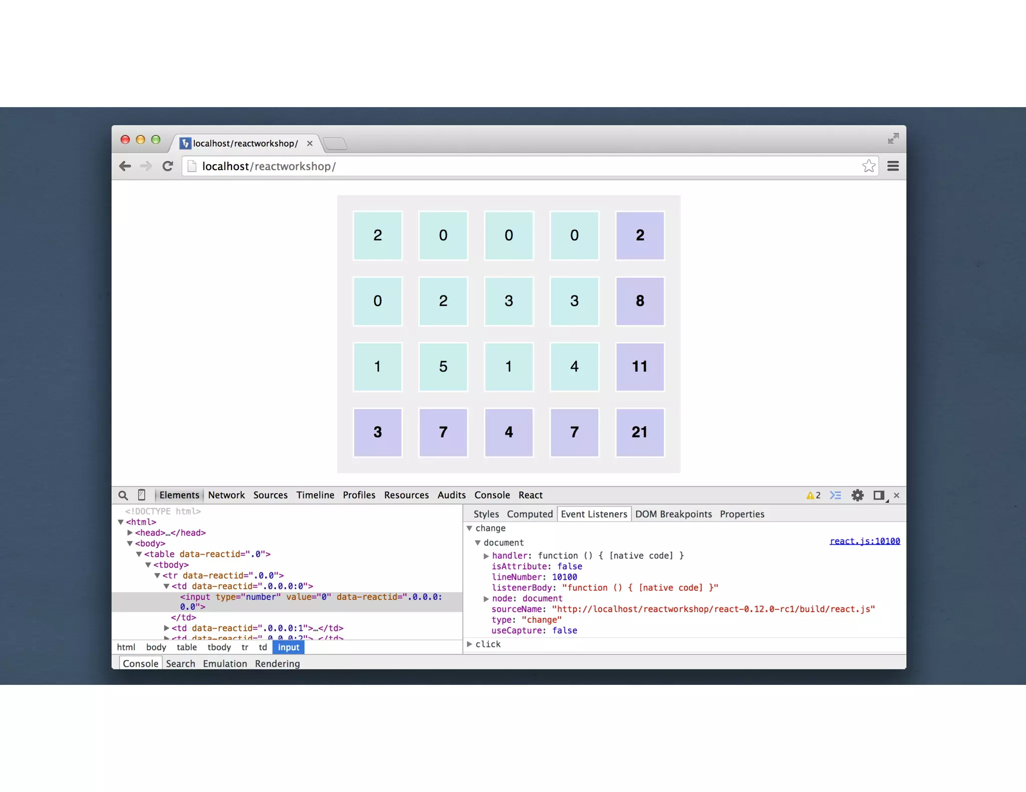Bookmark page with the star icon
1026x792 pixels.
click(869, 166)
